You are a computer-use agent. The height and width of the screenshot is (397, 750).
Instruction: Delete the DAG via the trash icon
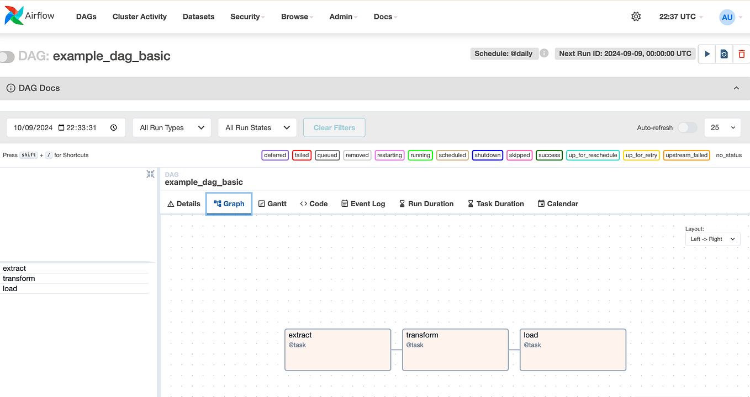click(742, 53)
